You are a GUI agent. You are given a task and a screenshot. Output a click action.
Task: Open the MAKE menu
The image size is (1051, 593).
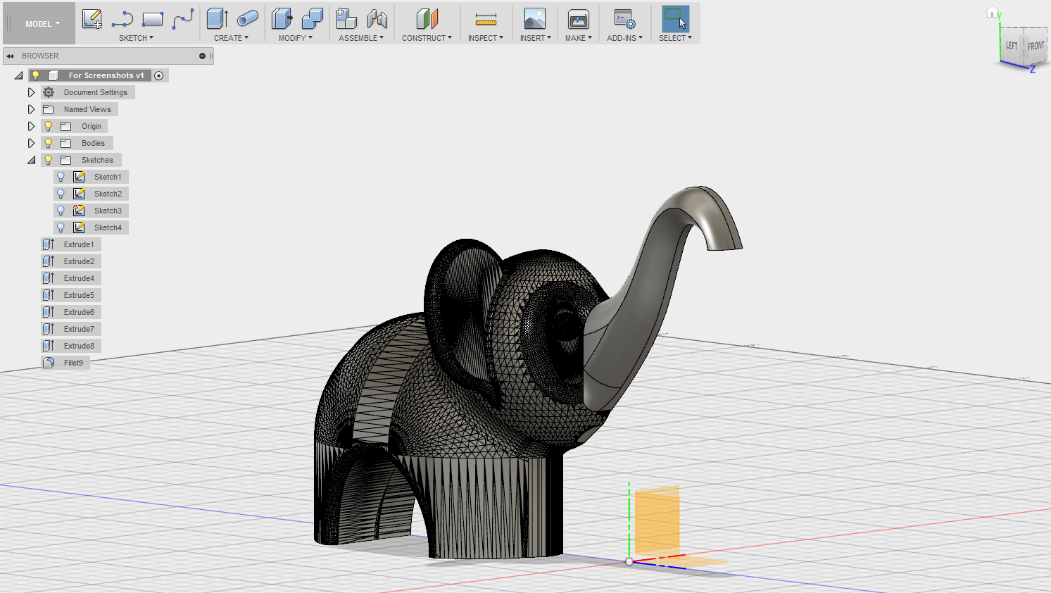click(579, 38)
